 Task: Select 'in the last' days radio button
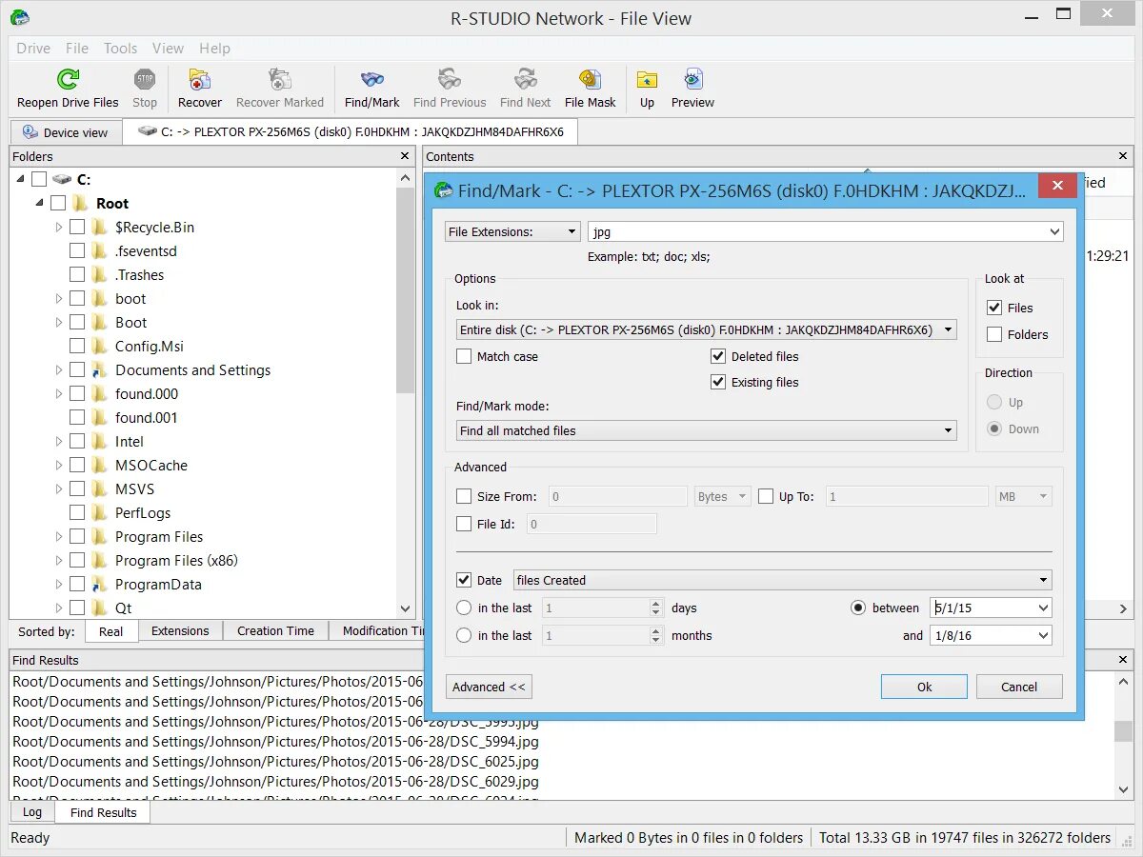464,608
